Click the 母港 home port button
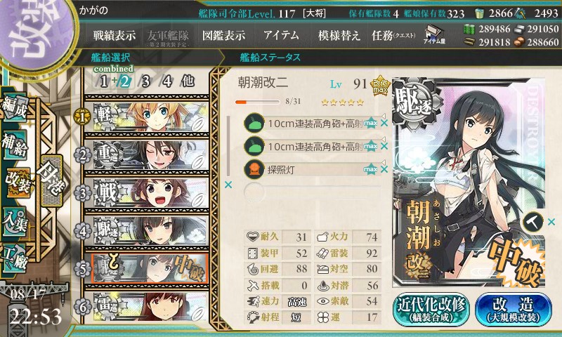The image size is (562, 337). click(x=51, y=181)
